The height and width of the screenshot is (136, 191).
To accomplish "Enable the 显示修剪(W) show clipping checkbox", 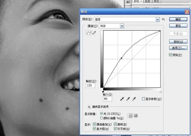I will (143, 99).
